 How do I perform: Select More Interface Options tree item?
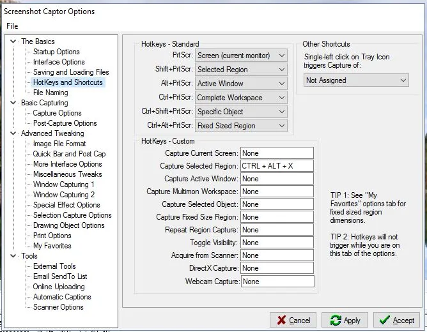pos(68,164)
